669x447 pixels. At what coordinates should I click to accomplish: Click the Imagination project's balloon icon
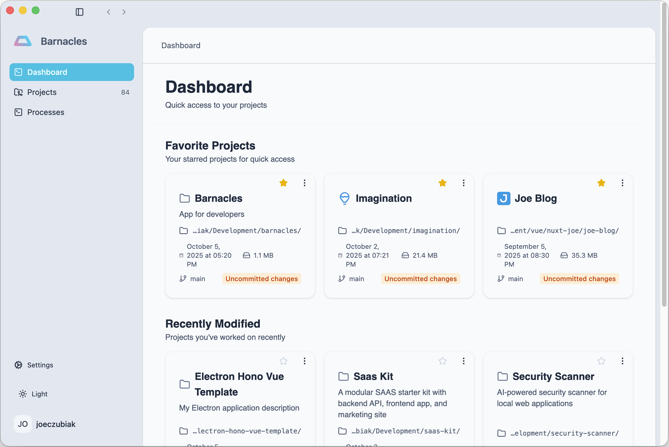point(344,198)
